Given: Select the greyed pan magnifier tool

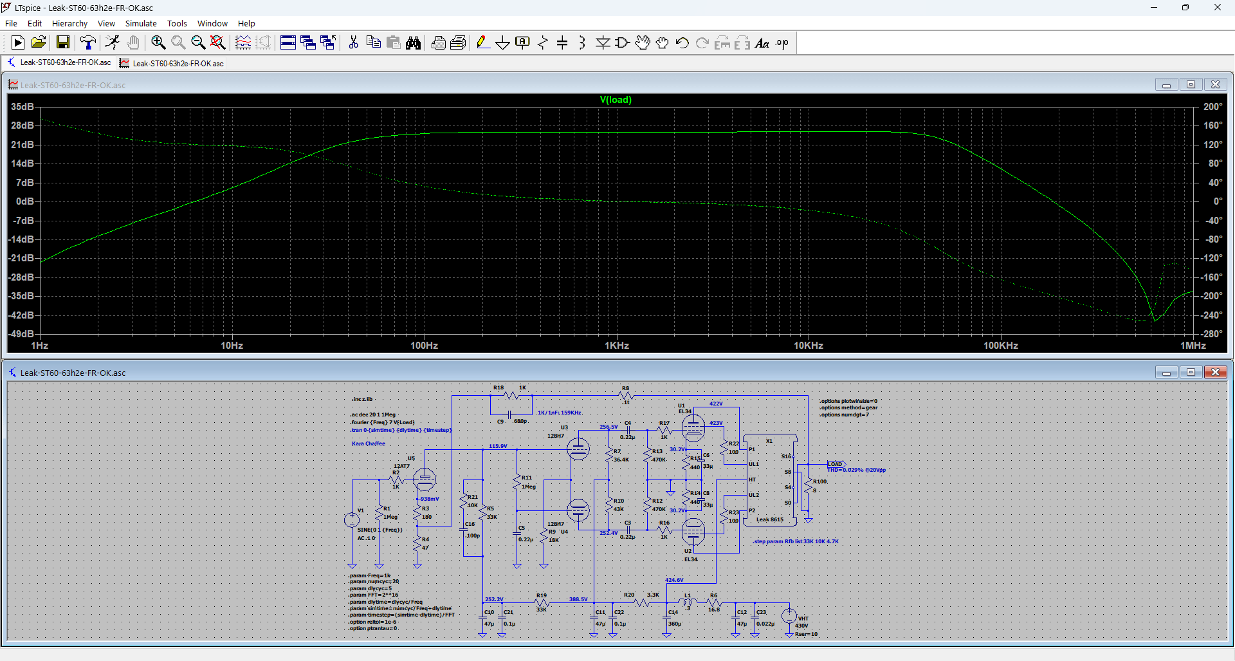Looking at the screenshot, I should coord(178,42).
